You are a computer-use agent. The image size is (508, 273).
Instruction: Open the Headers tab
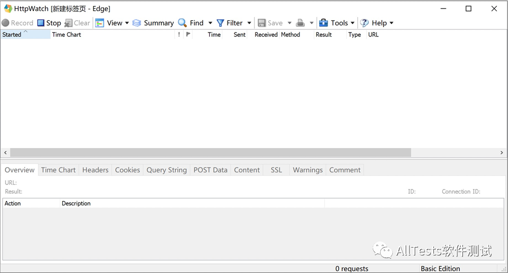(x=95, y=170)
